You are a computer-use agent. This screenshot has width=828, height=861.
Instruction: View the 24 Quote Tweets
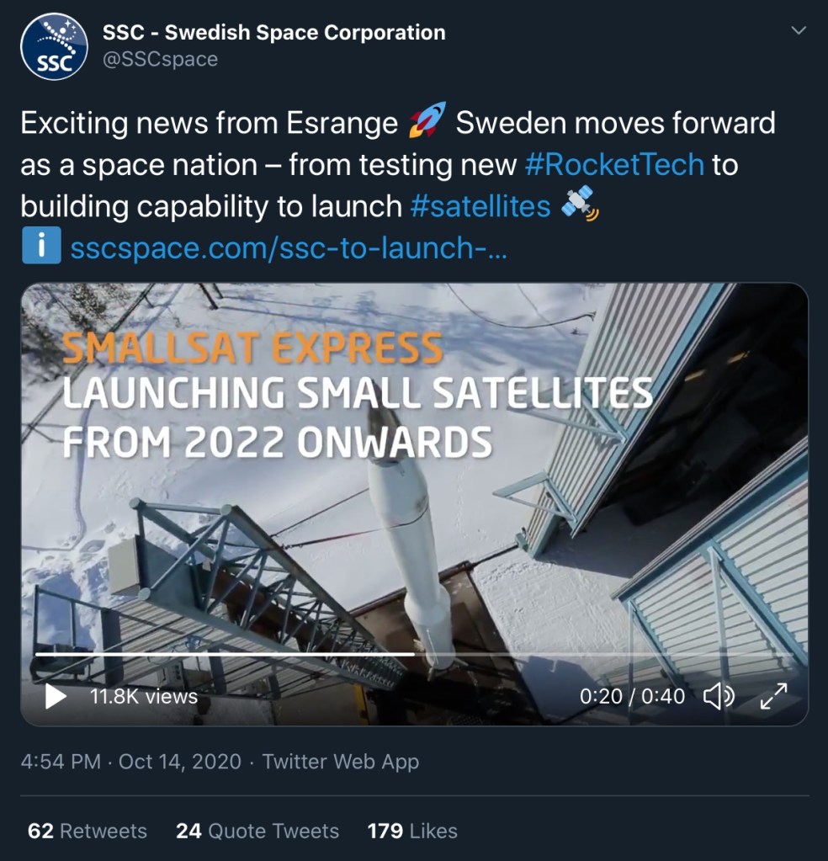point(257,830)
